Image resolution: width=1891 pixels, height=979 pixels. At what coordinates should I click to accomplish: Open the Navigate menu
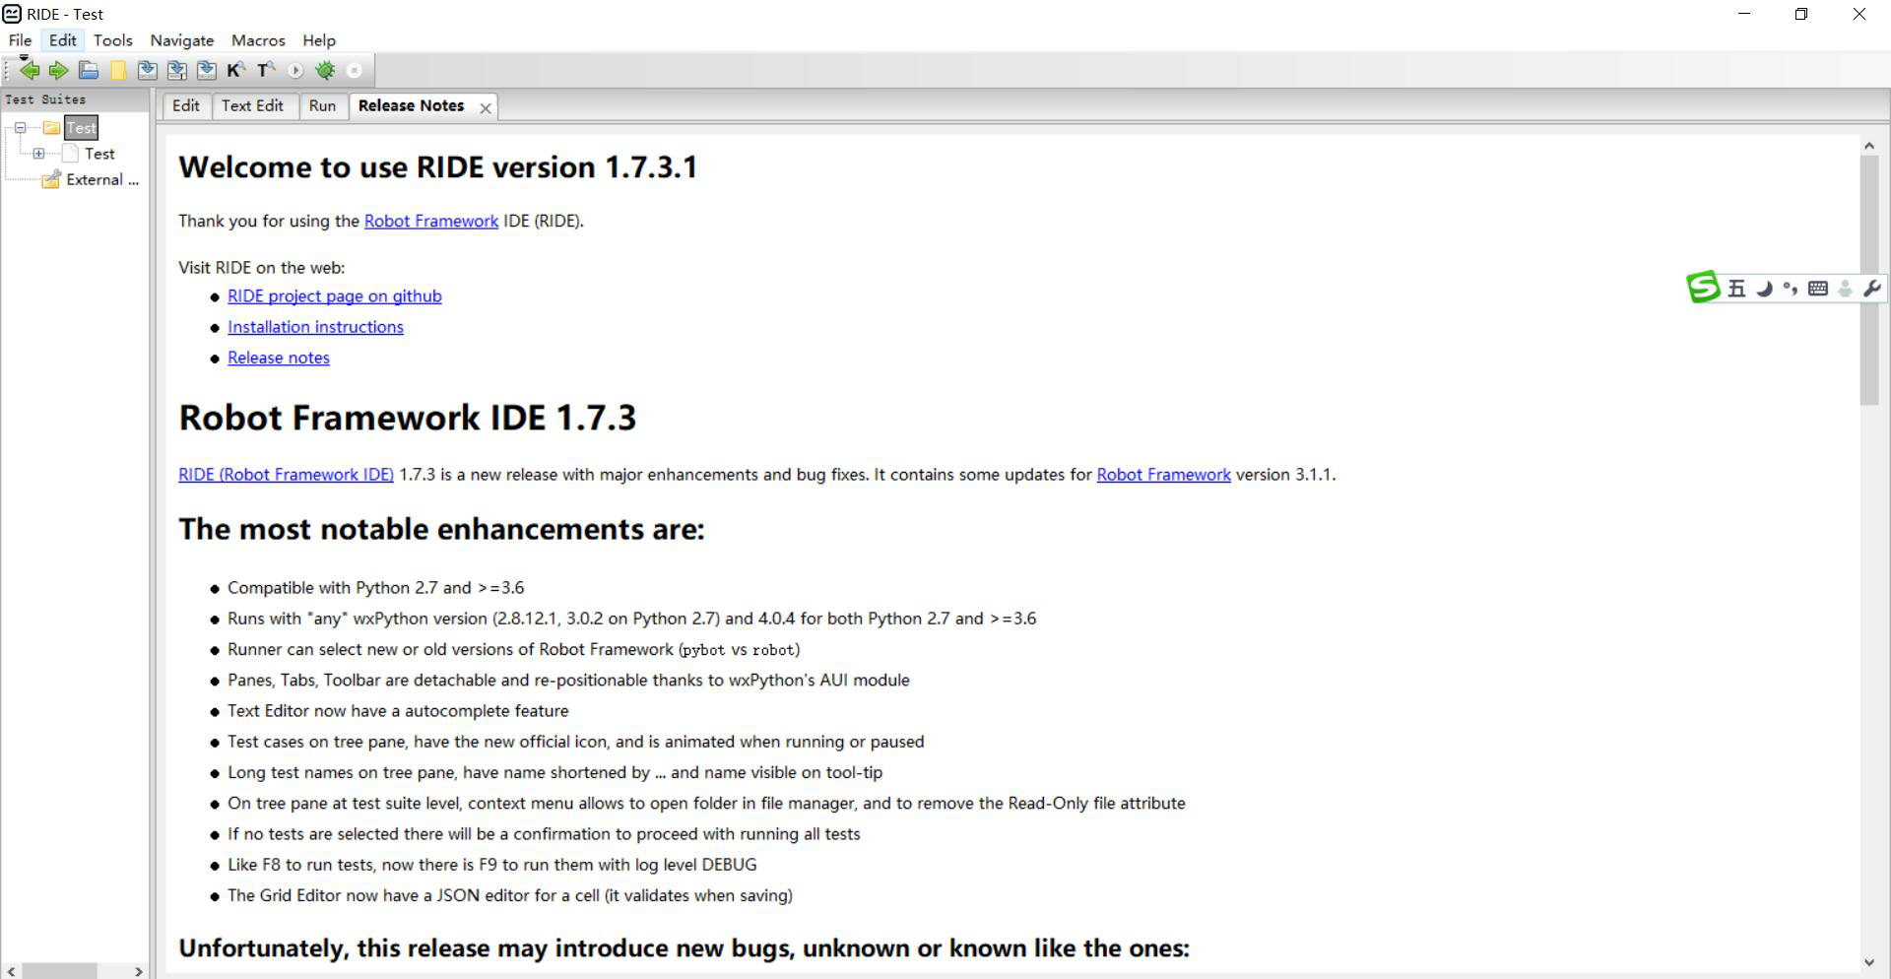tap(182, 40)
